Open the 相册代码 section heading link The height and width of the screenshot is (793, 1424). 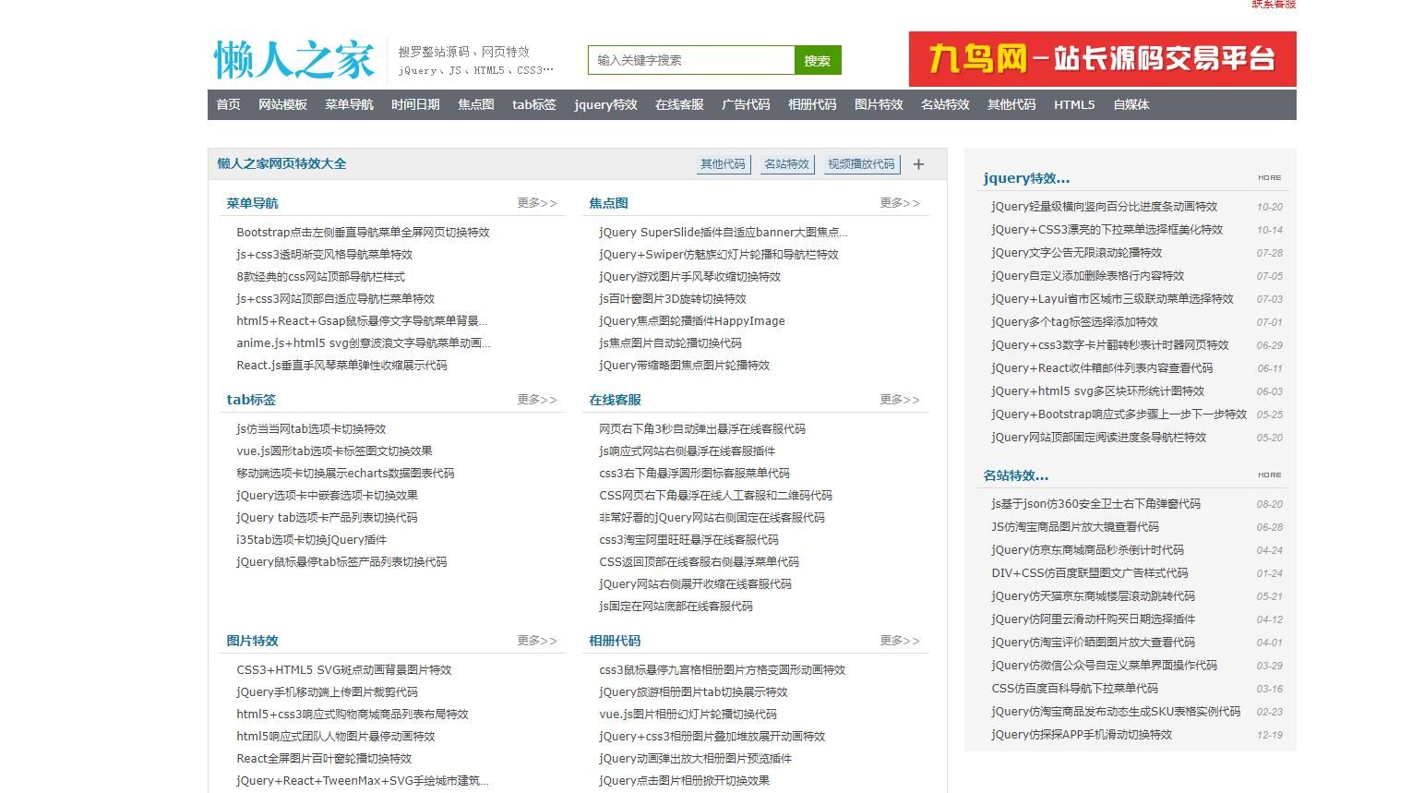(615, 641)
